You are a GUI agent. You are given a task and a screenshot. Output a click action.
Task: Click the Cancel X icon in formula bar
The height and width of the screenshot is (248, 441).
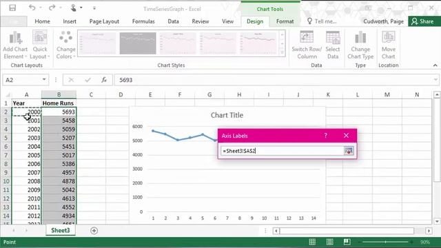(71, 80)
